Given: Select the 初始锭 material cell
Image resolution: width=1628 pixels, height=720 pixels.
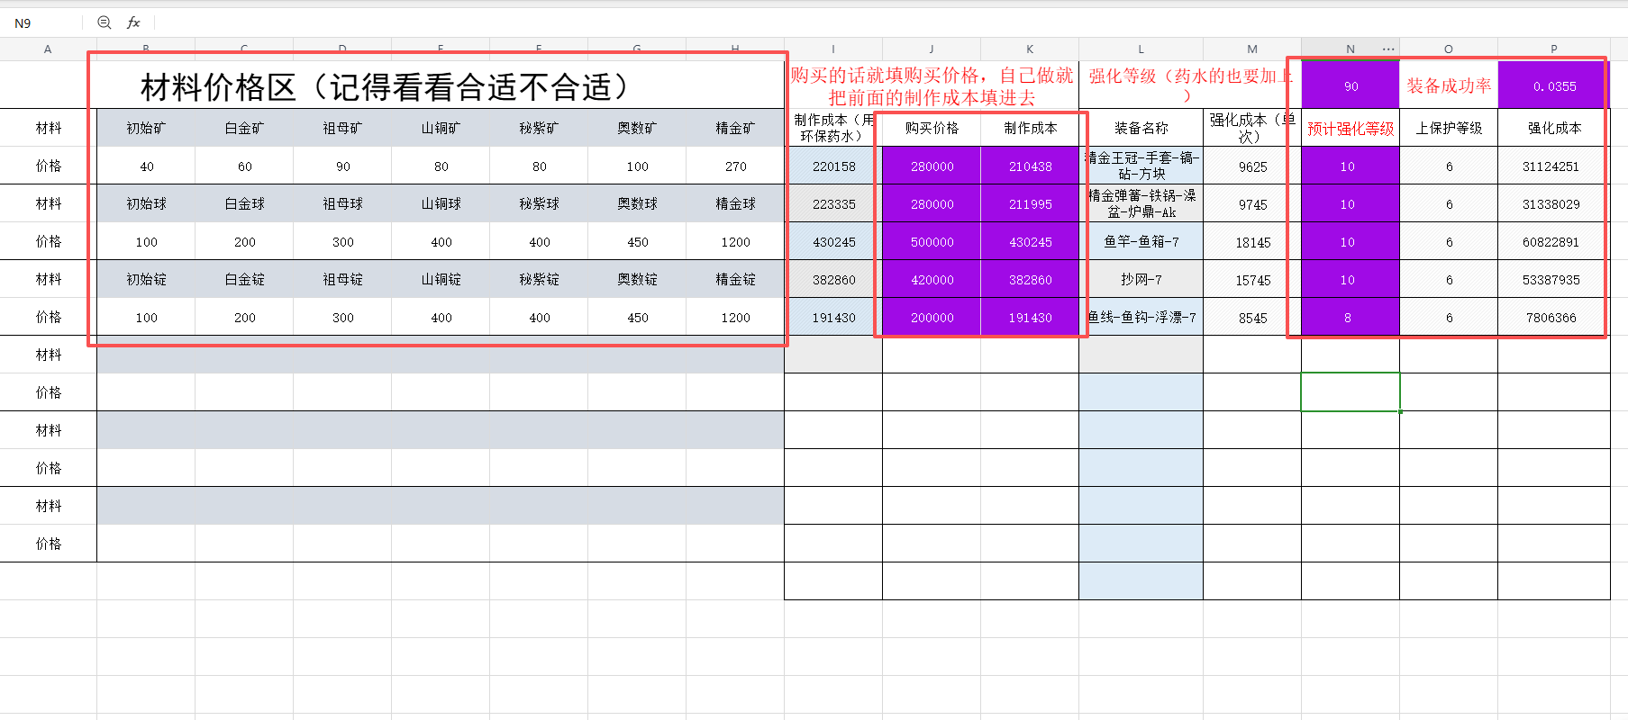Looking at the screenshot, I should click(146, 280).
